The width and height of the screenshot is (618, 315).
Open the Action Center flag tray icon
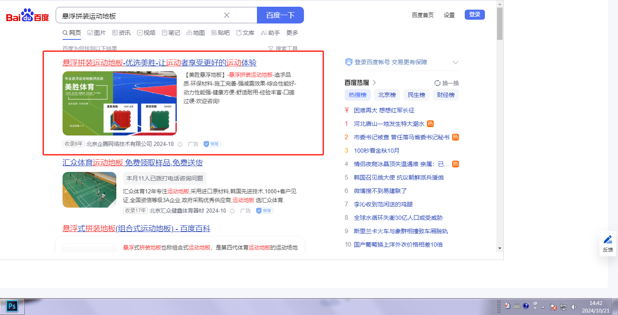pos(553,307)
